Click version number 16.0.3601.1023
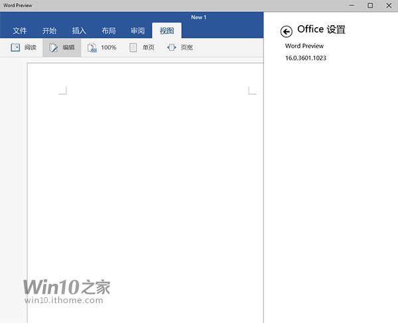The image size is (398, 323). click(x=306, y=58)
